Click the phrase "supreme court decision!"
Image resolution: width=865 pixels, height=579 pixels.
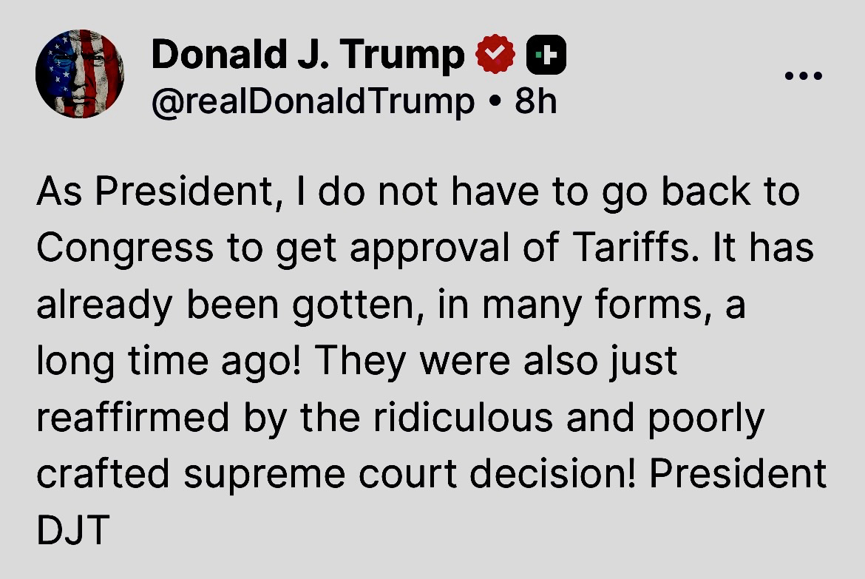point(410,474)
